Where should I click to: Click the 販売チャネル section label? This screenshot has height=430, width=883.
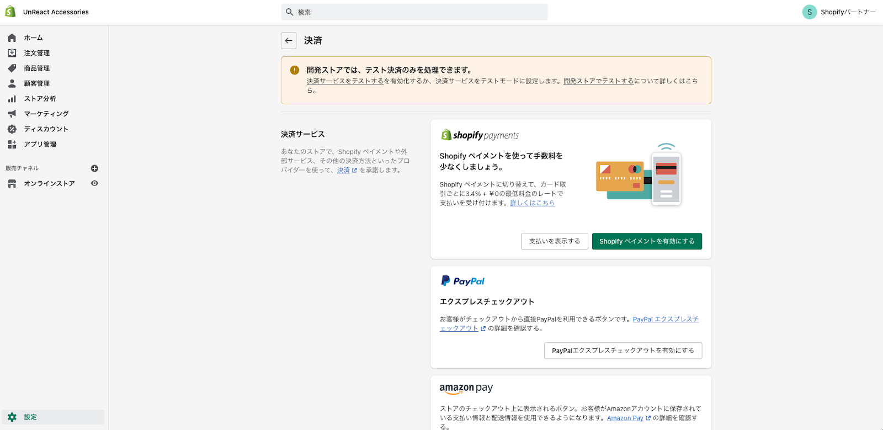point(22,168)
